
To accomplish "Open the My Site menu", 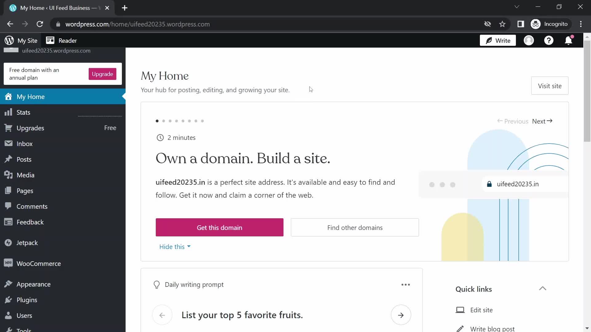I will (27, 40).
